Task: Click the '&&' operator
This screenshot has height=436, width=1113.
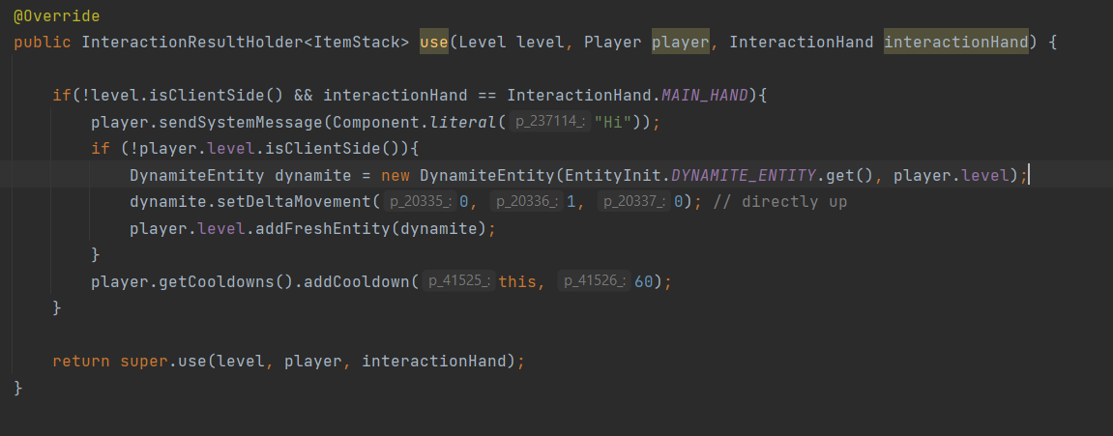Action: coord(304,95)
